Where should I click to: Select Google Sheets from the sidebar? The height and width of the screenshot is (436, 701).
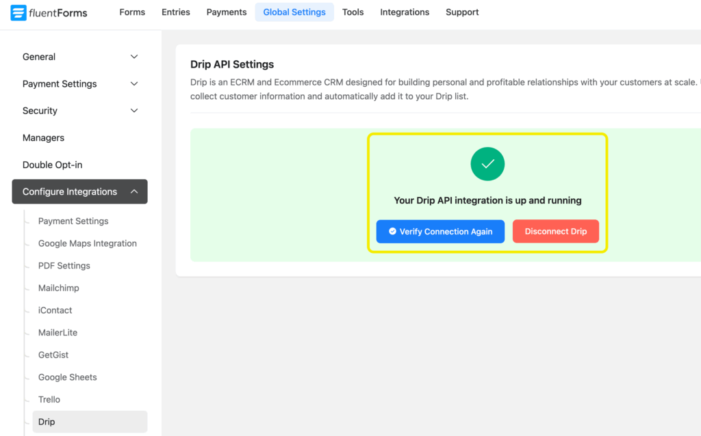click(x=67, y=377)
